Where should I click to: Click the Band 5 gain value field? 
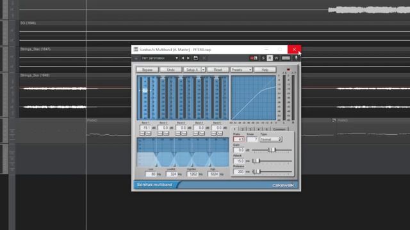[217, 128]
